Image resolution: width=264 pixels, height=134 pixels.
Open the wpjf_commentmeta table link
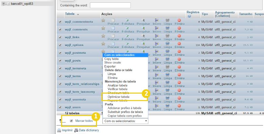click(79, 22)
